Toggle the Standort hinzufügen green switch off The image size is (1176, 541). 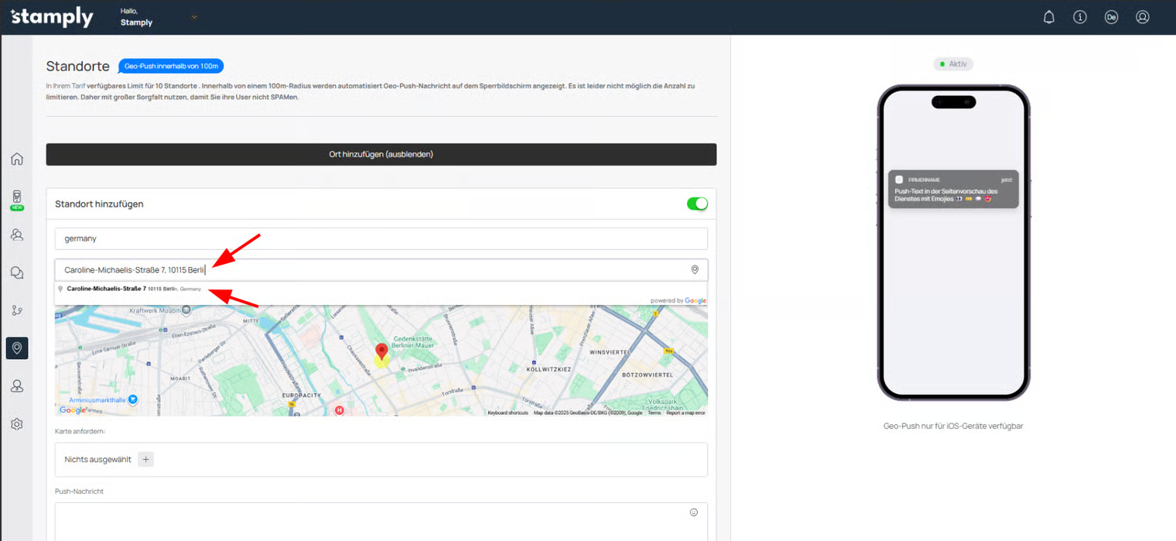(x=696, y=204)
